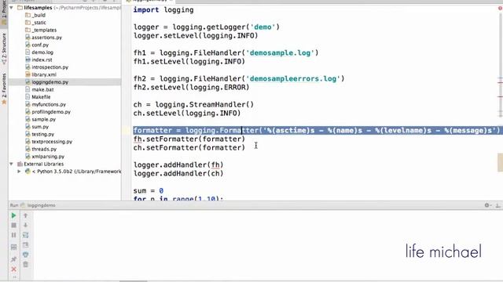
Task: Click the red error indicator atop editor gutter
Action: [500, 8]
